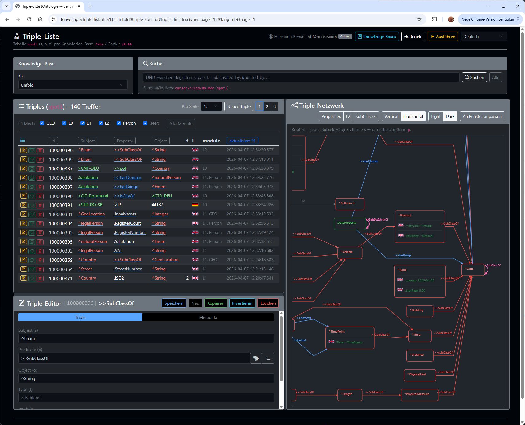Sort the table with the aktualisiert column header

(242, 141)
